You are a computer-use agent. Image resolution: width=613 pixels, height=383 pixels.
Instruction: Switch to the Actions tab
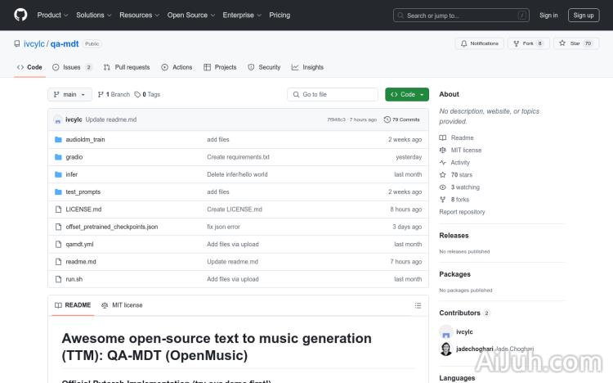click(x=177, y=67)
